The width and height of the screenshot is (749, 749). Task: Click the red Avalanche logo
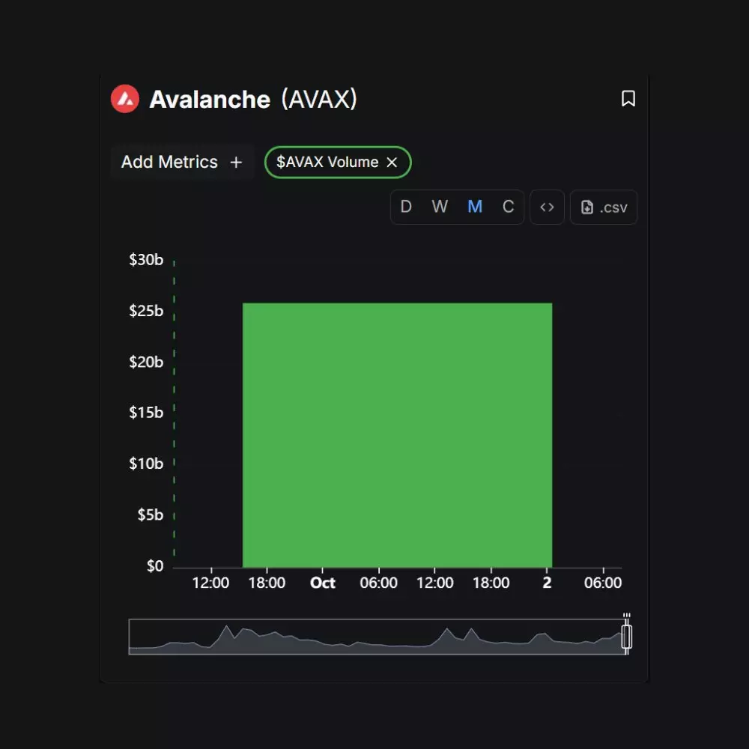[125, 99]
